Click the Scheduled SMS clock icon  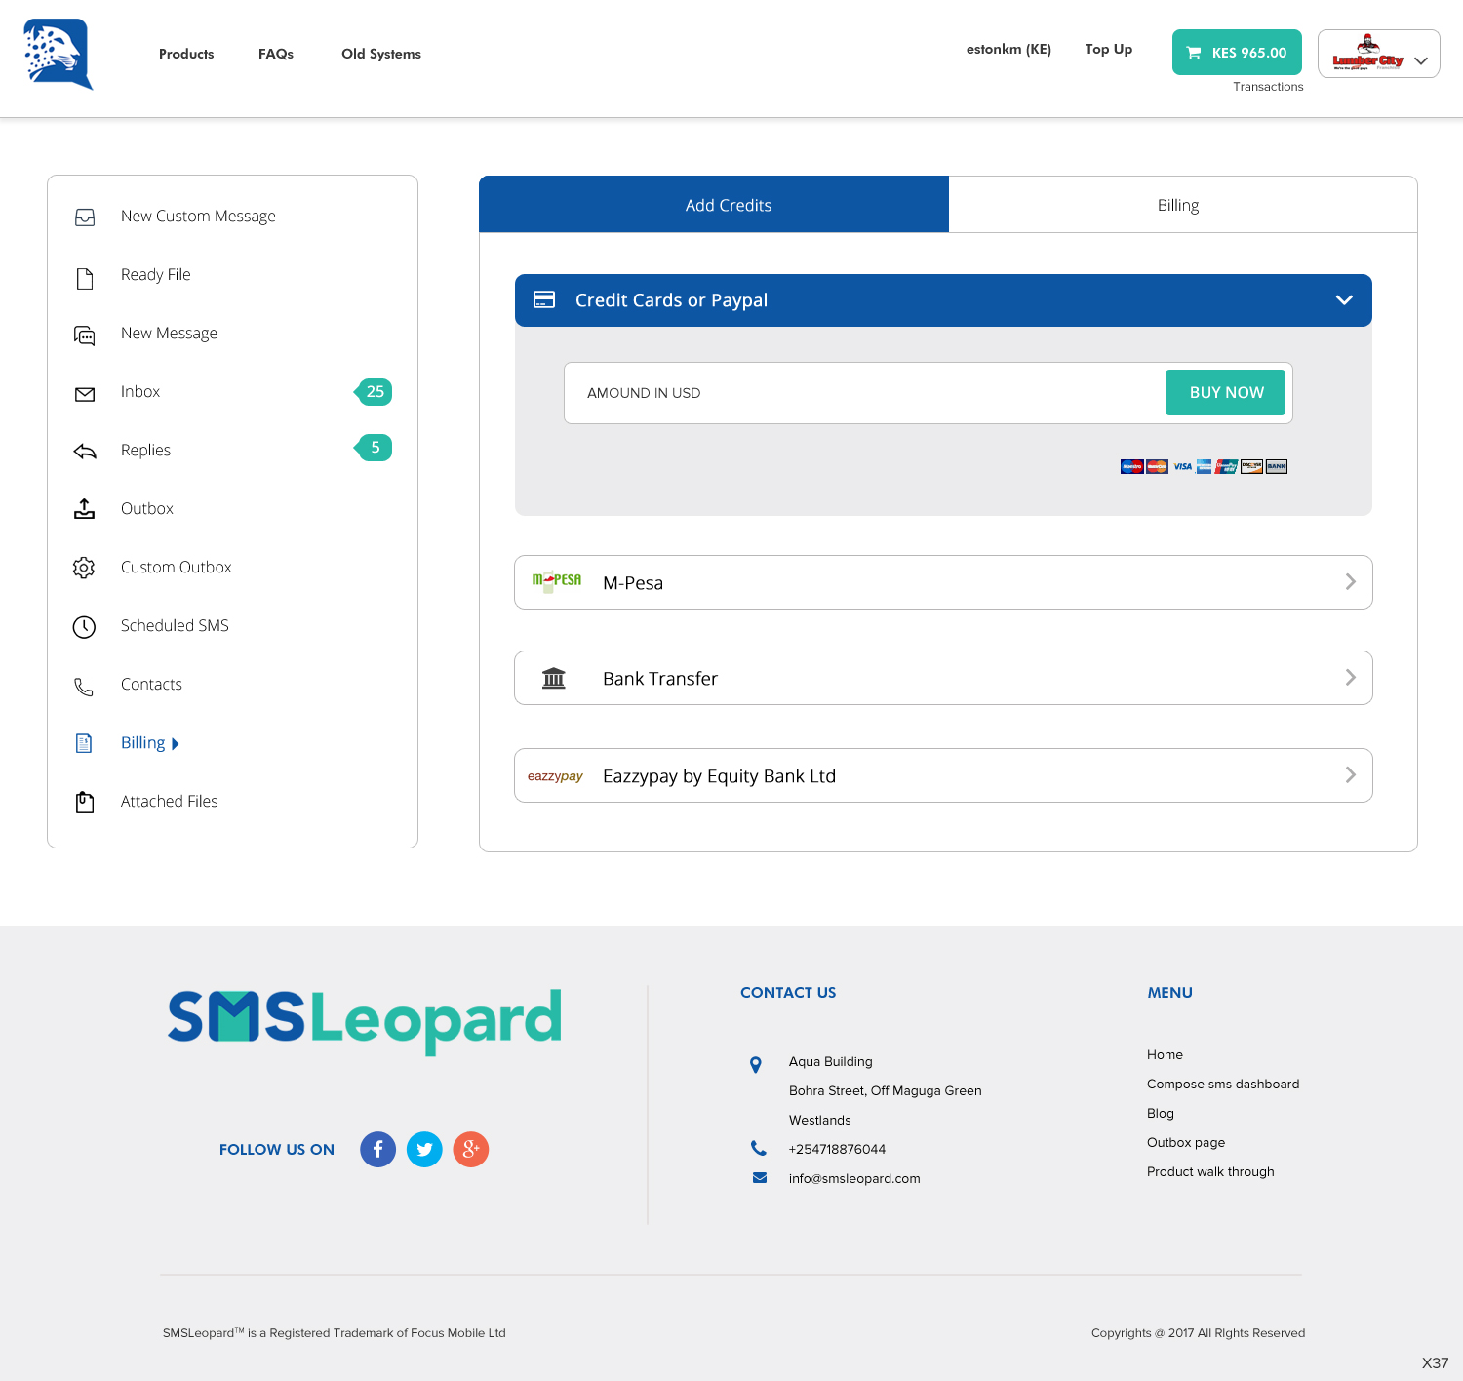(x=85, y=627)
